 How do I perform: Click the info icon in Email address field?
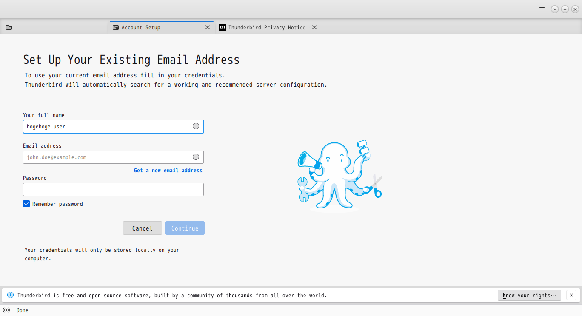tap(196, 157)
